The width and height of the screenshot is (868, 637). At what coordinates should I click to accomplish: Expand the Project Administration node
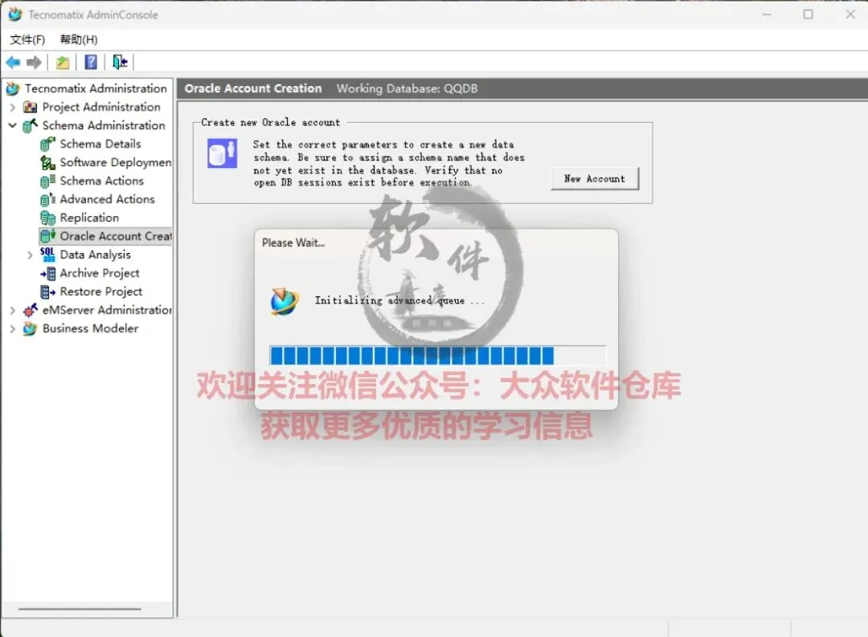[x=12, y=108]
